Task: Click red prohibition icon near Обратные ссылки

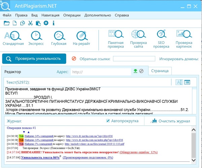Action: pyautogui.click(x=74, y=58)
